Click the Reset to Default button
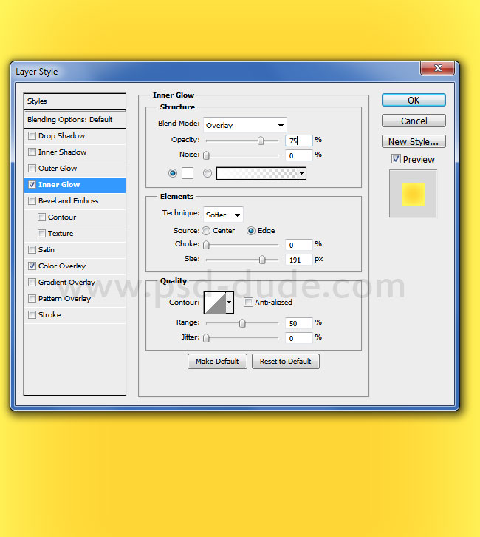The image size is (480, 537). tap(286, 361)
